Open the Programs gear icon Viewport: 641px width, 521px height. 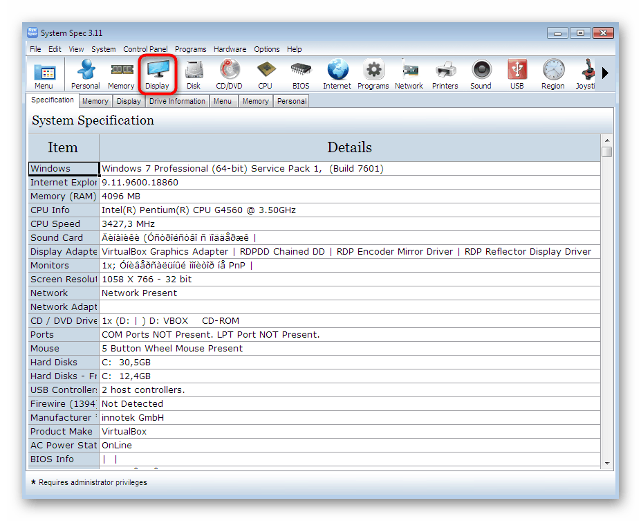pyautogui.click(x=373, y=75)
